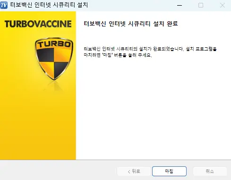Click the TURBOVACCINE brand text
Image resolution: width=231 pixels, height=180 pixels.
[x=38, y=24]
